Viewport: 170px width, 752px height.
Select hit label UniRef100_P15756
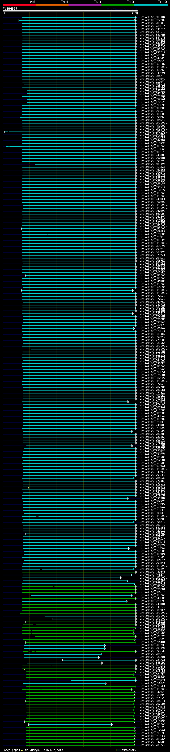152,721
